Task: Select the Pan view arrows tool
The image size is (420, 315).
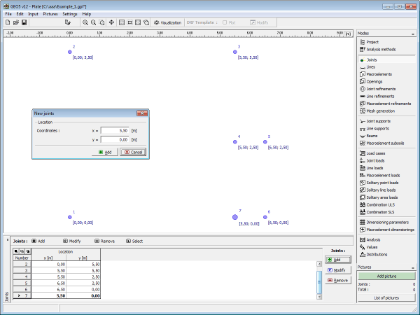Action: 112,22
